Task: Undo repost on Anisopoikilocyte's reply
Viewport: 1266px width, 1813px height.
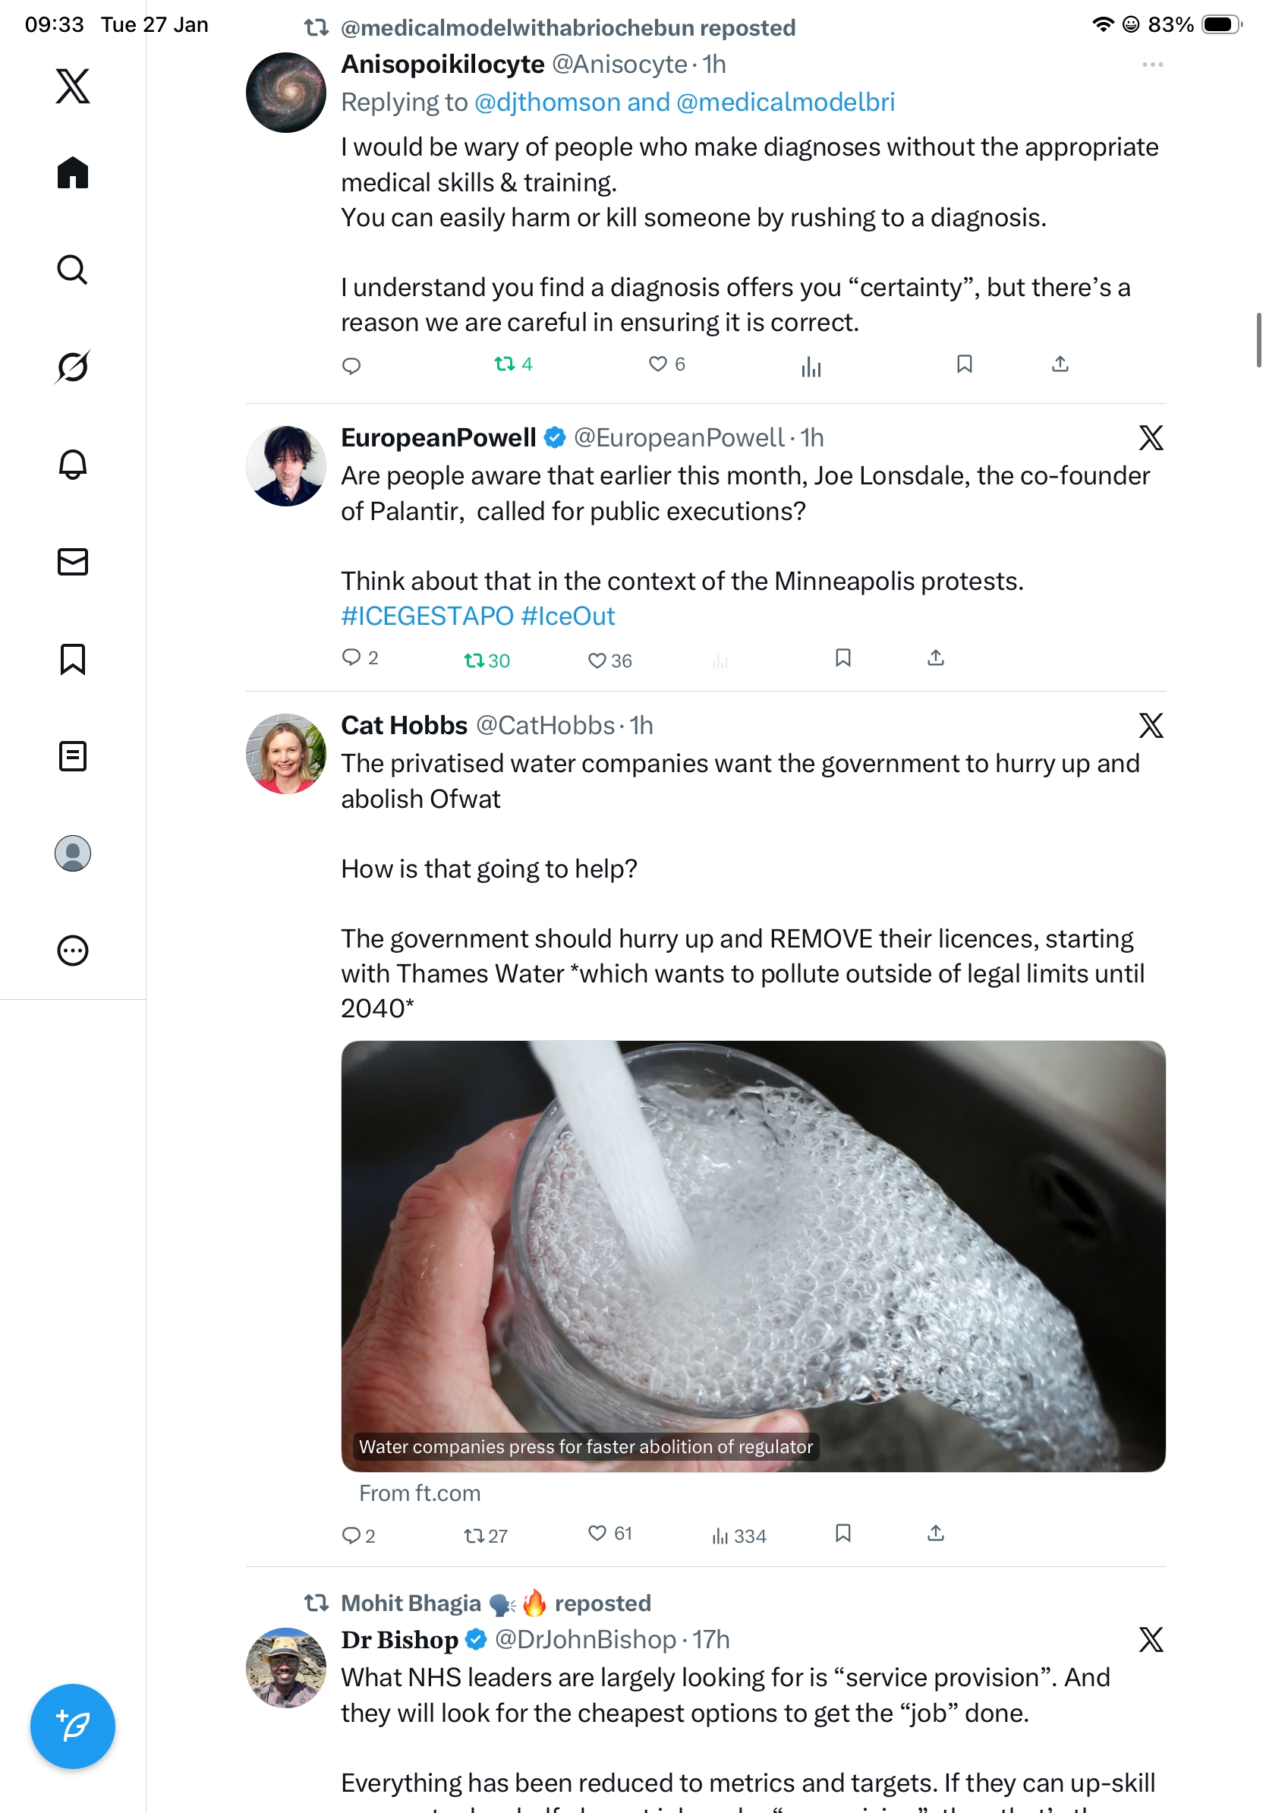Action: 505,364
